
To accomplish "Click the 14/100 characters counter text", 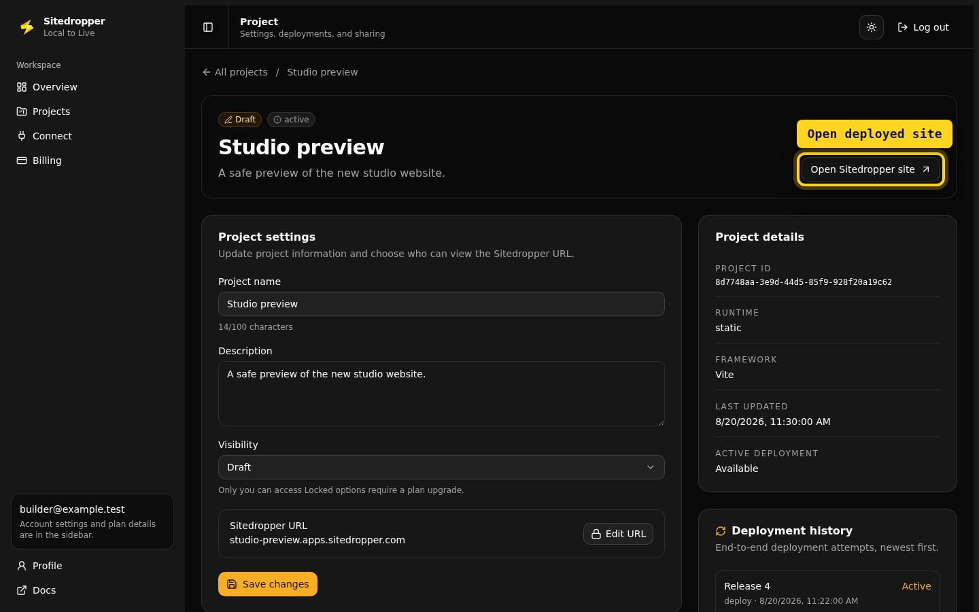I will pyautogui.click(x=256, y=327).
